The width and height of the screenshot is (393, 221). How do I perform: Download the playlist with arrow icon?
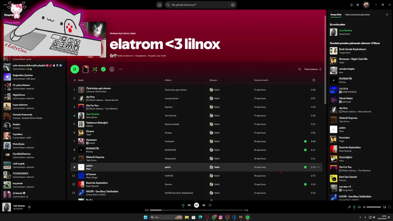[x=112, y=69]
